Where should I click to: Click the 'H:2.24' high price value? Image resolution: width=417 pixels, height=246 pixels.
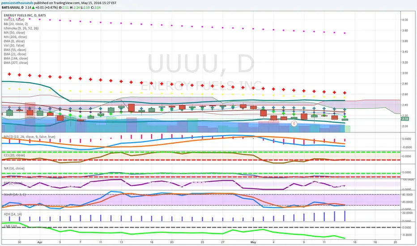(x=75, y=8)
